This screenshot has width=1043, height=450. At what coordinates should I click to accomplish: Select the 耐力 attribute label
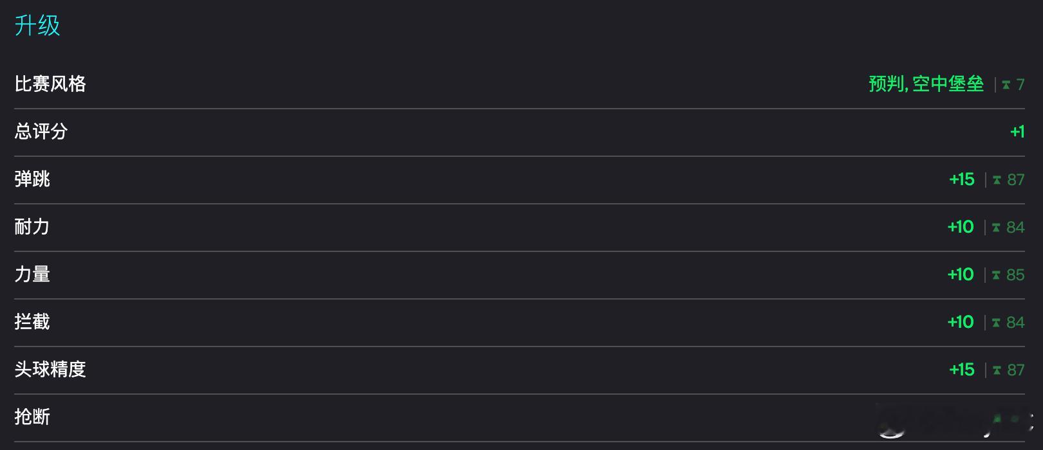pos(32,226)
